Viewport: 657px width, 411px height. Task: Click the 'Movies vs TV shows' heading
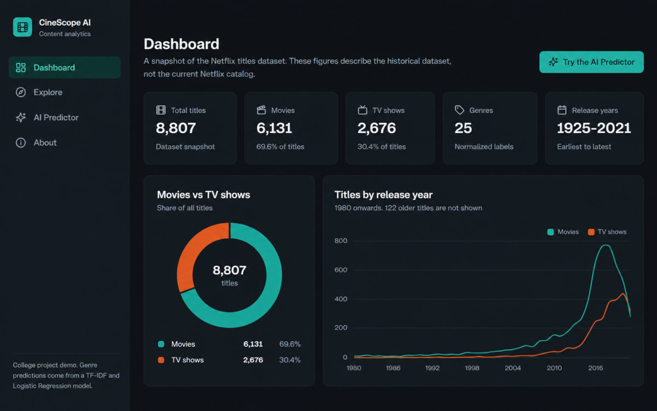pyautogui.click(x=204, y=195)
